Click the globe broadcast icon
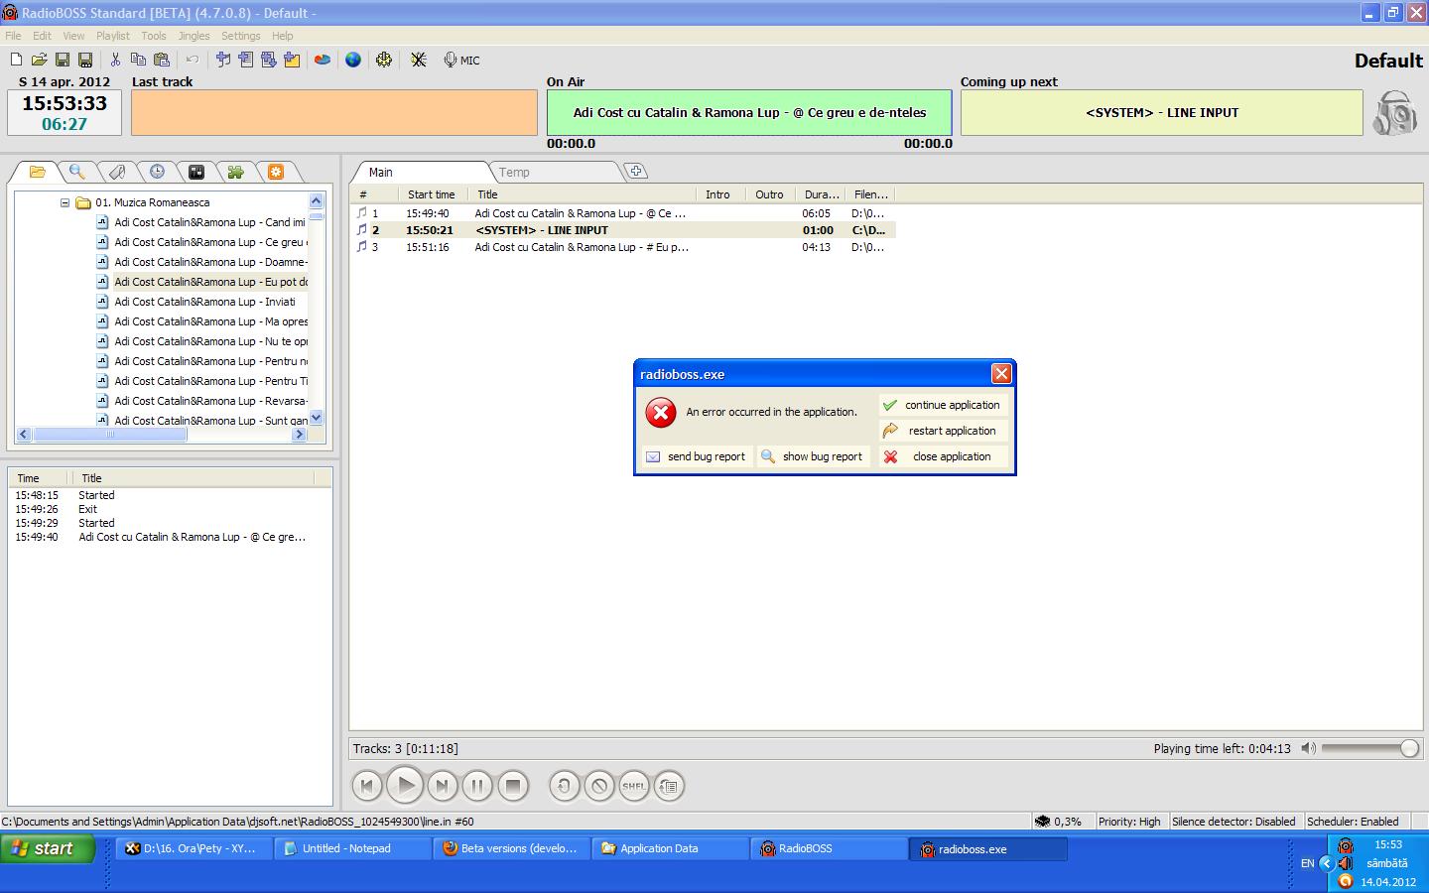The image size is (1429, 893). (353, 61)
